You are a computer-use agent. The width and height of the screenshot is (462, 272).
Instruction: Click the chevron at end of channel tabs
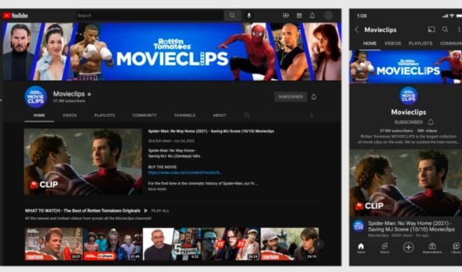point(311,115)
